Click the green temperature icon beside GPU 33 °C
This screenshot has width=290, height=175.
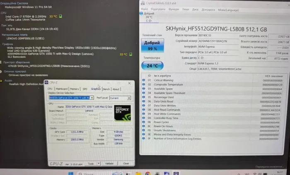point(130,54)
